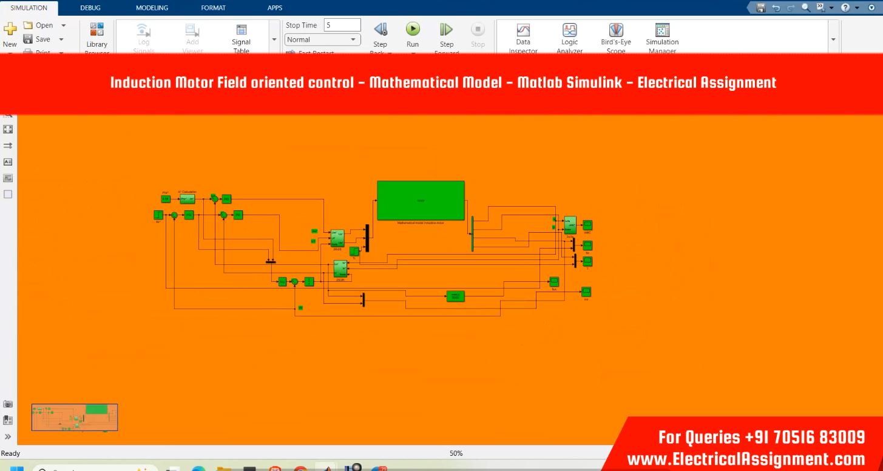Open the FORMAT ribbon tab
Image resolution: width=883 pixels, height=471 pixels.
213,8
